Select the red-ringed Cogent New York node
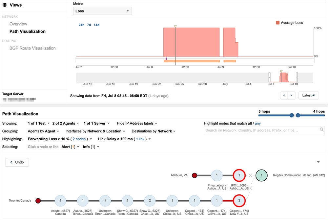The width and height of the screenshot is (328, 220). click(x=239, y=200)
